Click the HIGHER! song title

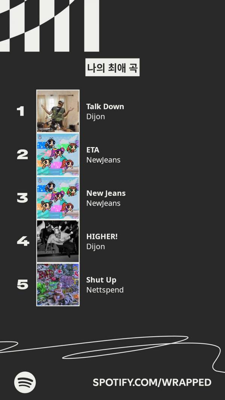click(x=102, y=236)
